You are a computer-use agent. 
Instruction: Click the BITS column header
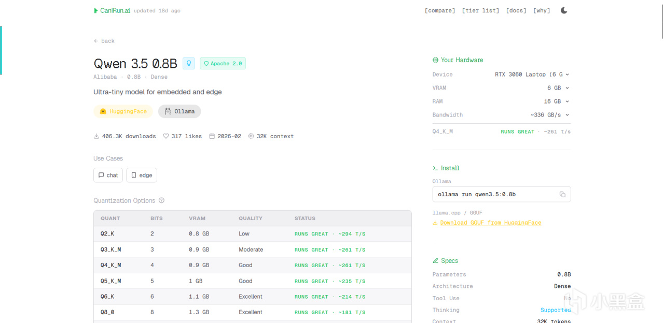(x=157, y=218)
